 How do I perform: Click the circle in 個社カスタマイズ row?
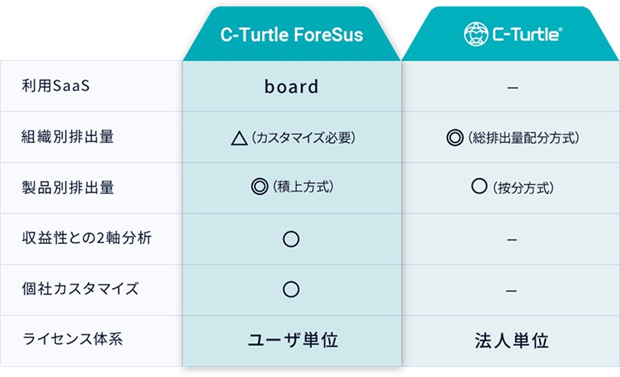tap(291, 289)
